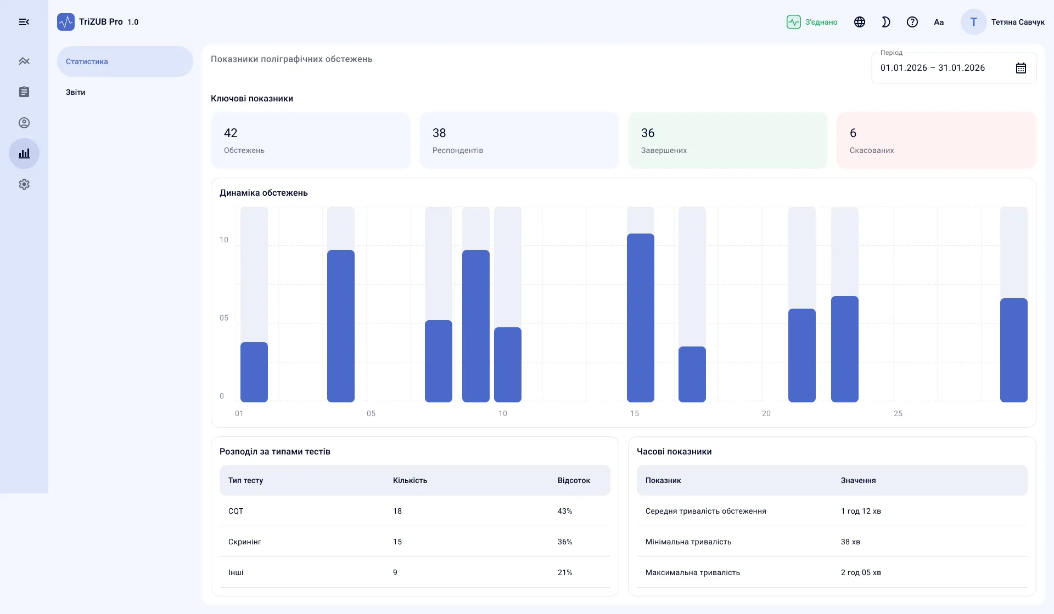Click the tallest bar near day 15

click(x=641, y=318)
